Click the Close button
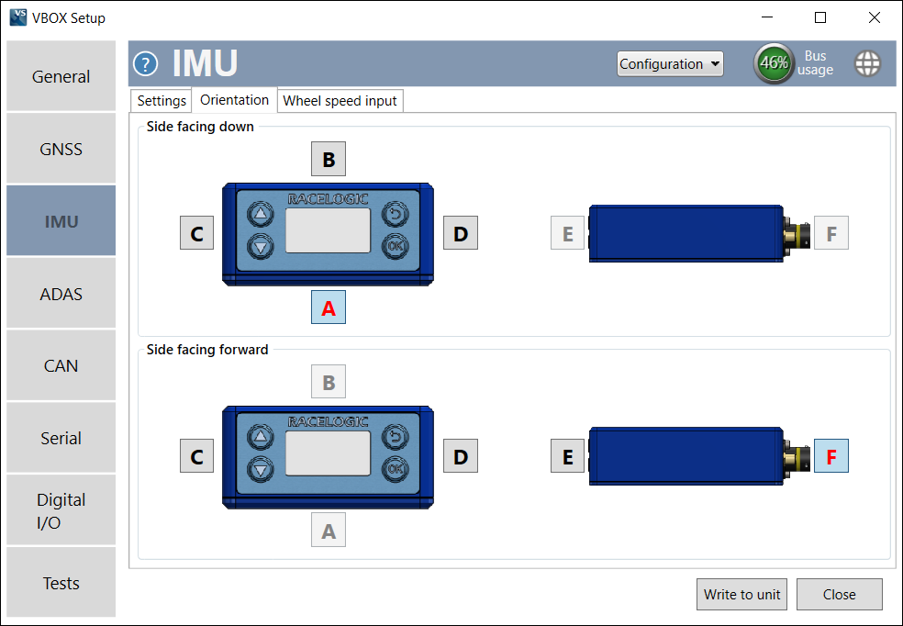This screenshot has height=626, width=903. coord(839,594)
